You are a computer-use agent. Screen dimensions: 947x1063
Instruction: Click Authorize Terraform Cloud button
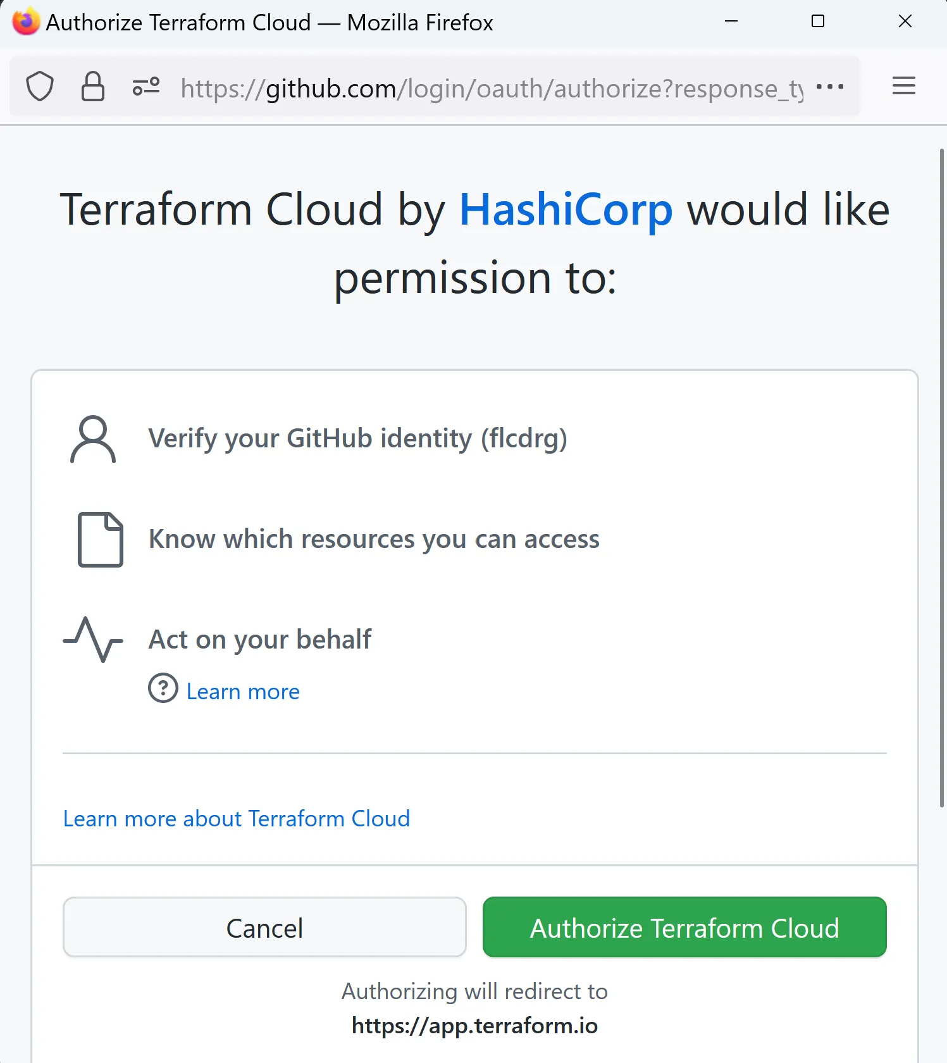pyautogui.click(x=684, y=928)
